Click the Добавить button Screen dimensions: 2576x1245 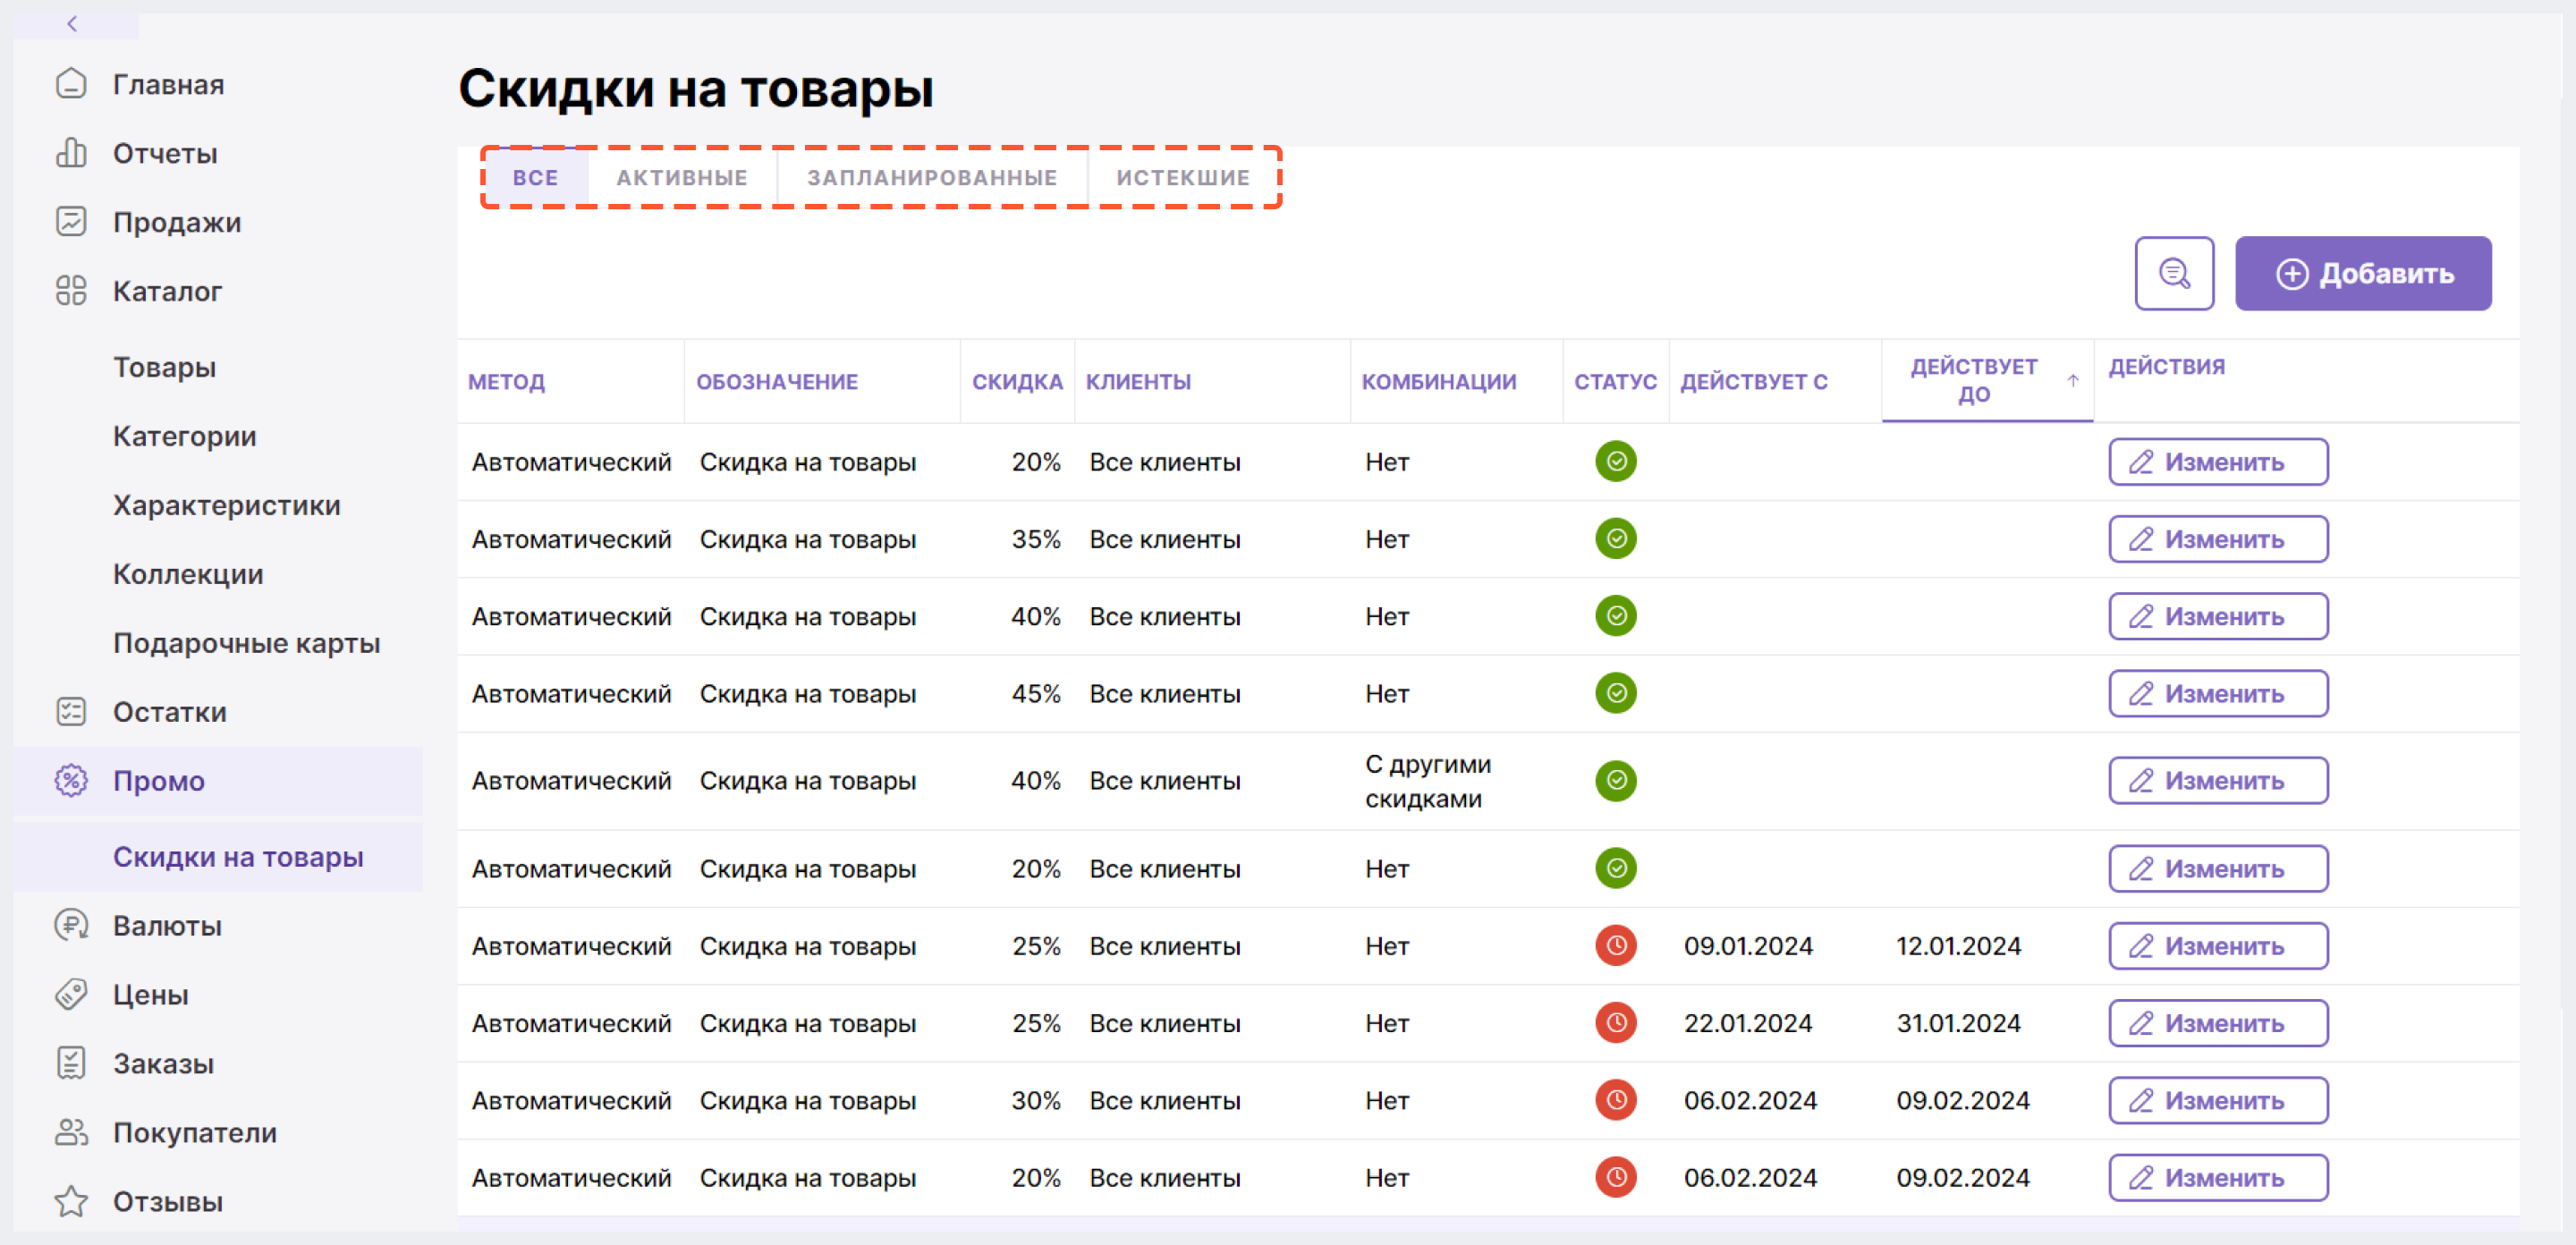[x=2363, y=273]
